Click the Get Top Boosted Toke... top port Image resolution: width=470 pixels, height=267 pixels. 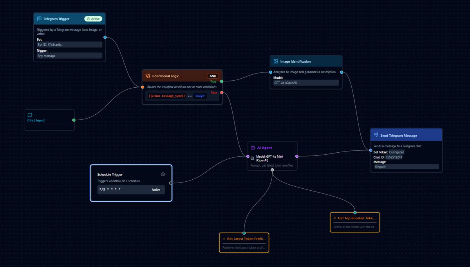(x=355, y=213)
